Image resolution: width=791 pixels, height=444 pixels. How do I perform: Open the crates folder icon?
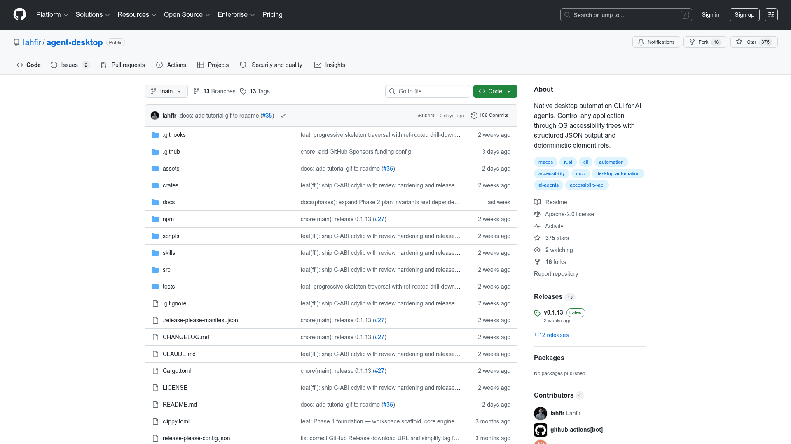(155, 185)
